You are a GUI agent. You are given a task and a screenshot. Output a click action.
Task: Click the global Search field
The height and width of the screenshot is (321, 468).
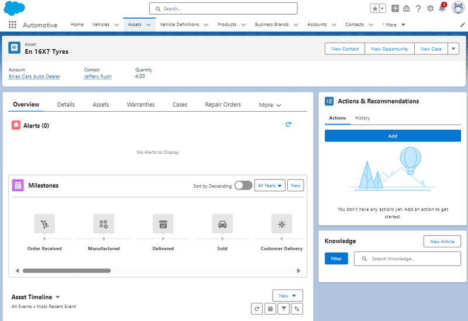coord(223,9)
